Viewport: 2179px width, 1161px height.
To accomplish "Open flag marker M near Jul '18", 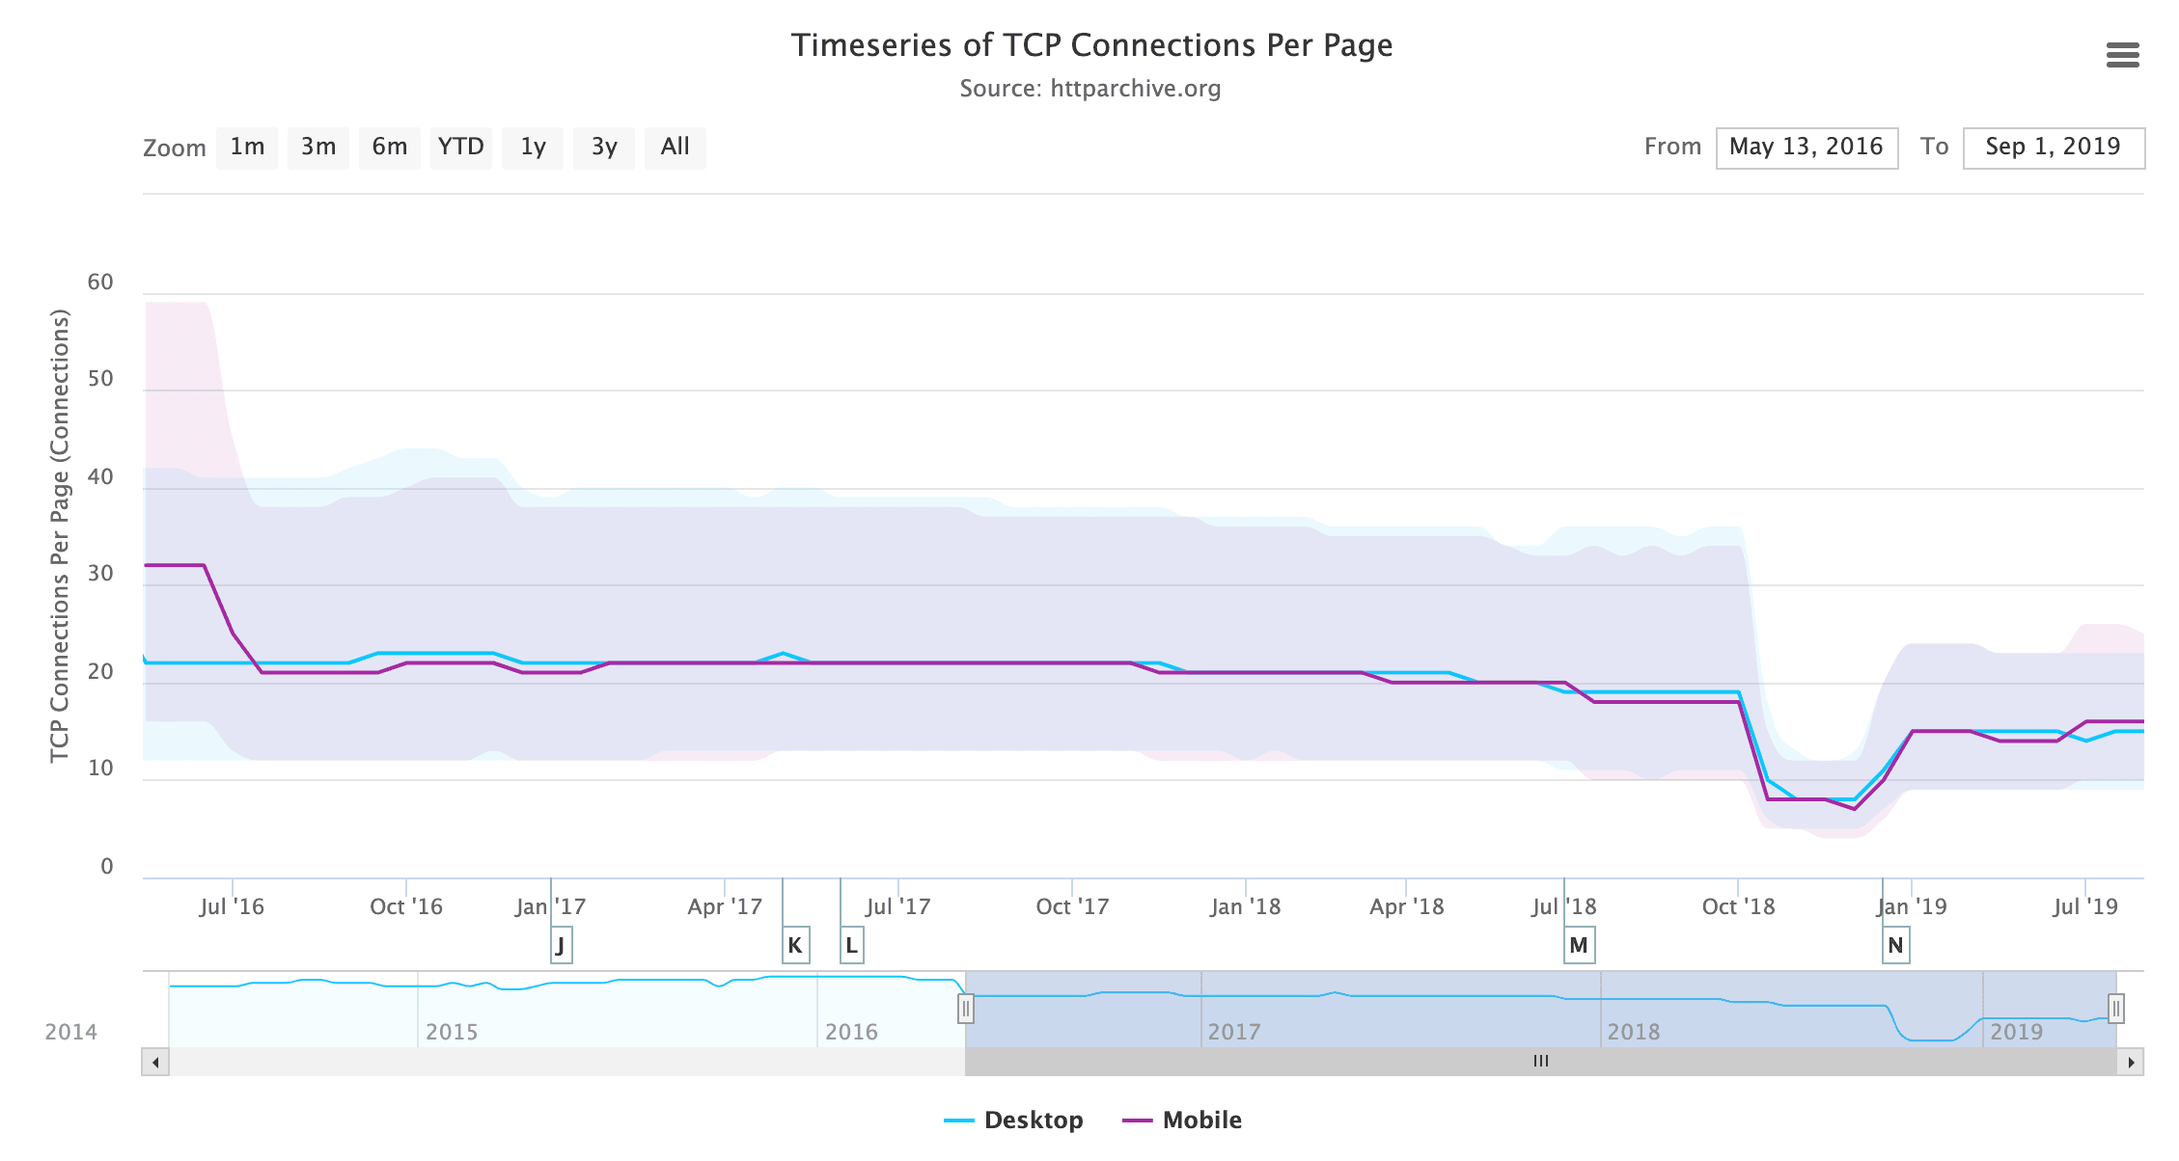I will click(x=1579, y=945).
